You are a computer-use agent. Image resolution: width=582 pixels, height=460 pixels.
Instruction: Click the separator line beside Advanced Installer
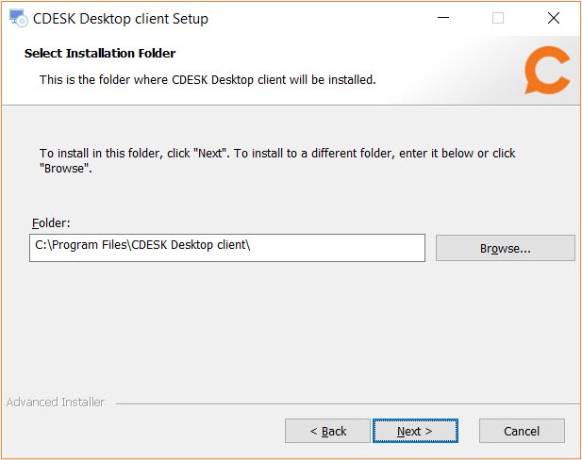[347, 403]
